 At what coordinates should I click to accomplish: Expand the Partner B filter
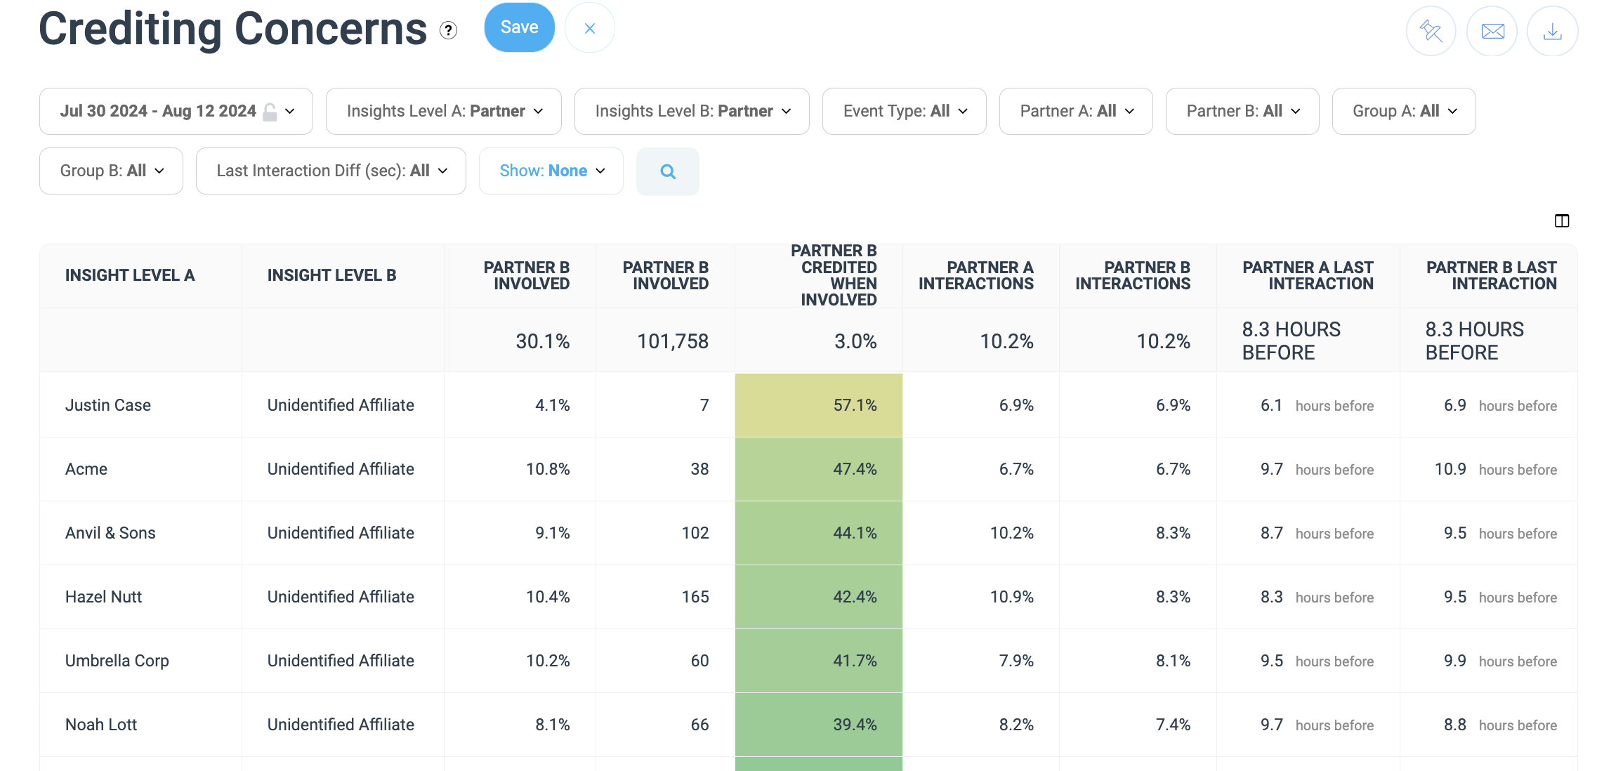point(1242,111)
